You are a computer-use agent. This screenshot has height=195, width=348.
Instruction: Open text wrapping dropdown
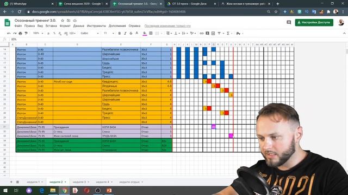point(184,34)
